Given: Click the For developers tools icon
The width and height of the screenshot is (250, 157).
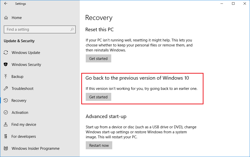Looking at the screenshot, I should pos(6,137).
